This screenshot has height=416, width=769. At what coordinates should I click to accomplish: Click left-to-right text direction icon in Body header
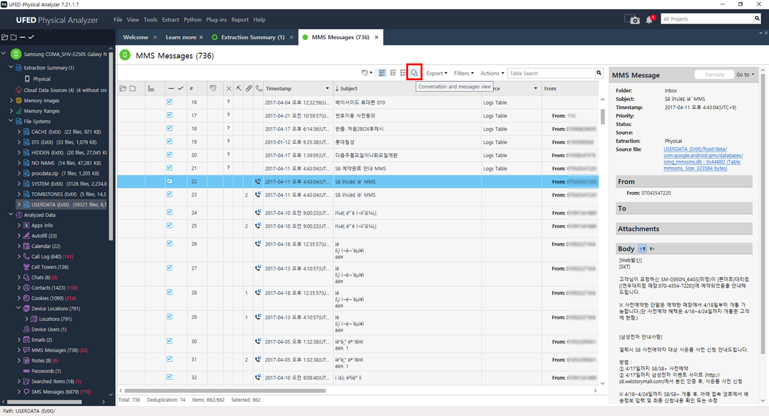(643, 249)
